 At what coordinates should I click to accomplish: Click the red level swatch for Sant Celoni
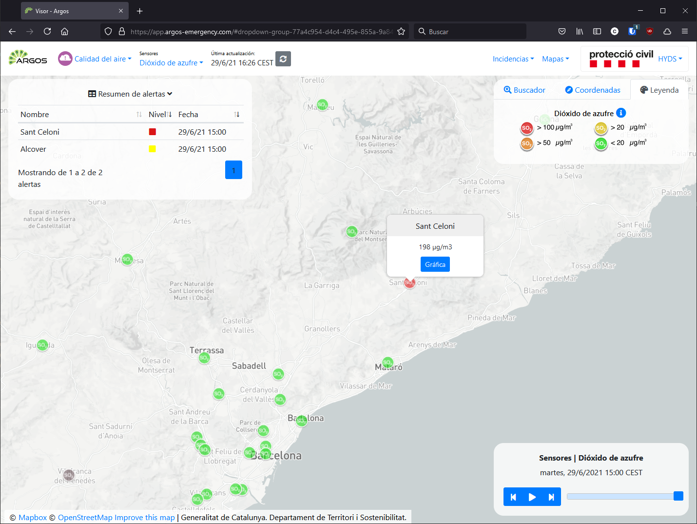pos(153,132)
